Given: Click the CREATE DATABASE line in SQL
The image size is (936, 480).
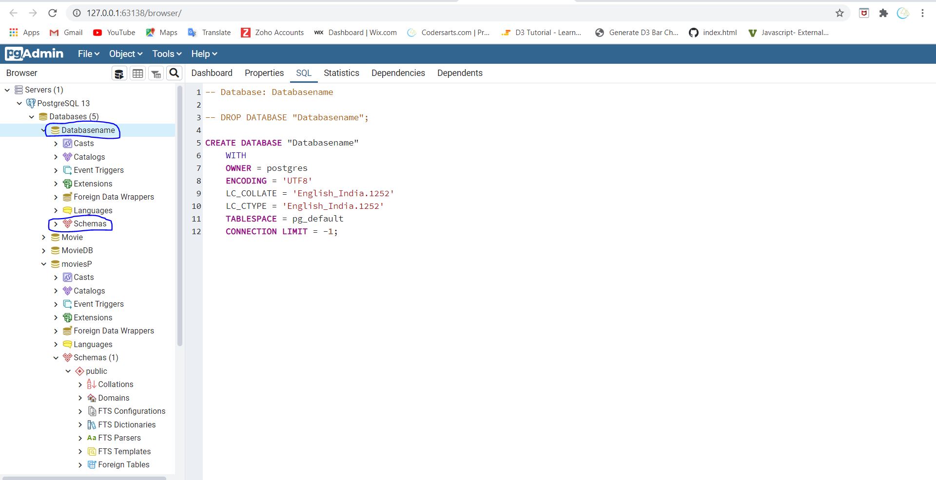Looking at the screenshot, I should (282, 143).
